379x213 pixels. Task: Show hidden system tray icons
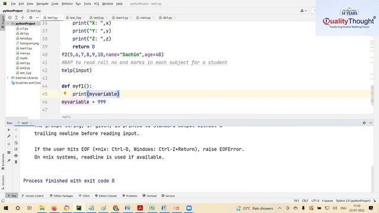click(x=280, y=208)
